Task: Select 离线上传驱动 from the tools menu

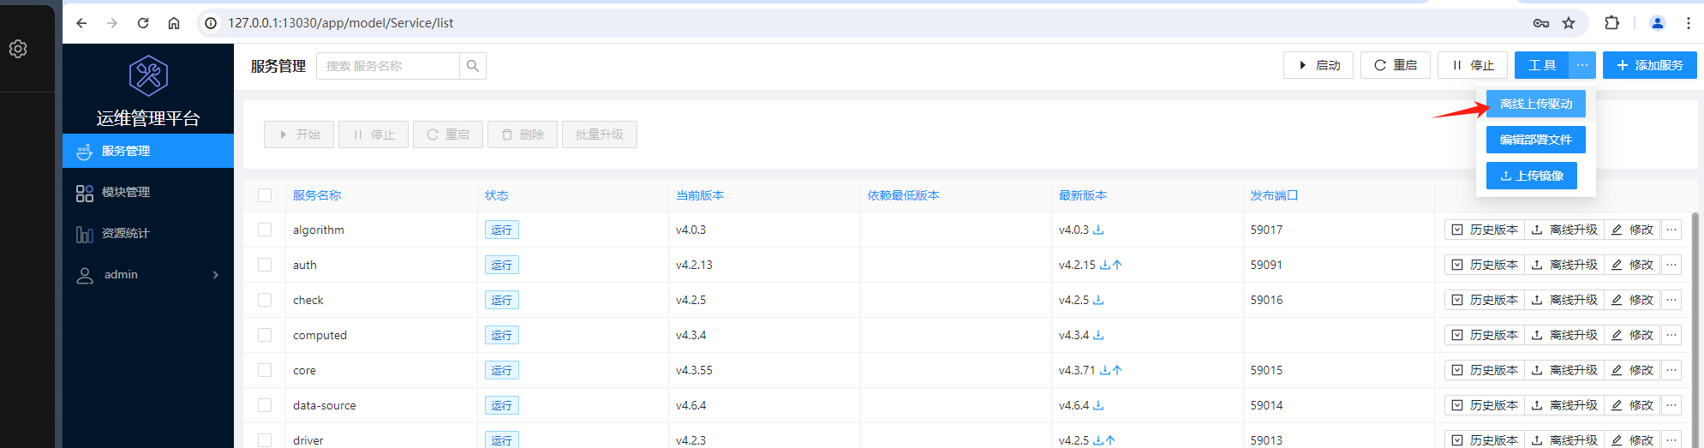Action: [x=1536, y=104]
